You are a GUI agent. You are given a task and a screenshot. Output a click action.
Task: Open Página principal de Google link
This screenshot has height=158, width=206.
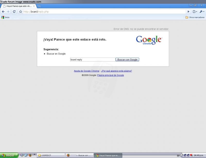(x=110, y=75)
